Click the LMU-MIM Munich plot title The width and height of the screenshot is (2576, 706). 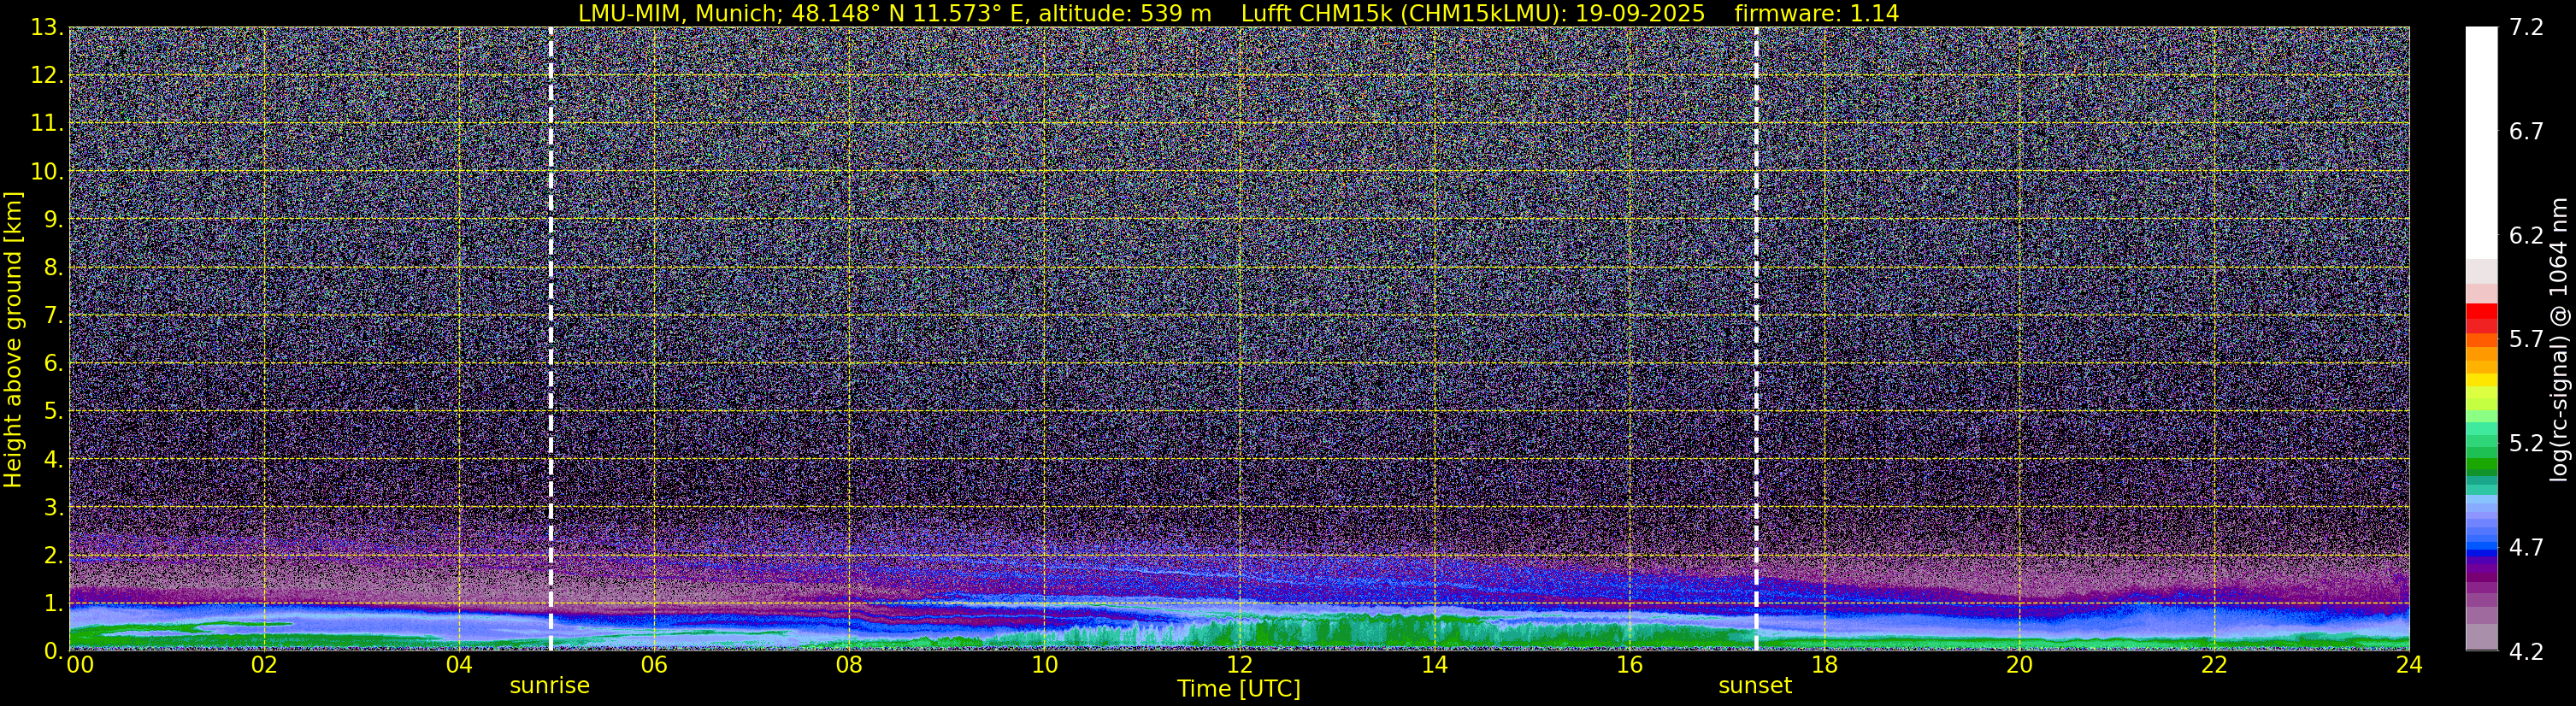click(1238, 13)
